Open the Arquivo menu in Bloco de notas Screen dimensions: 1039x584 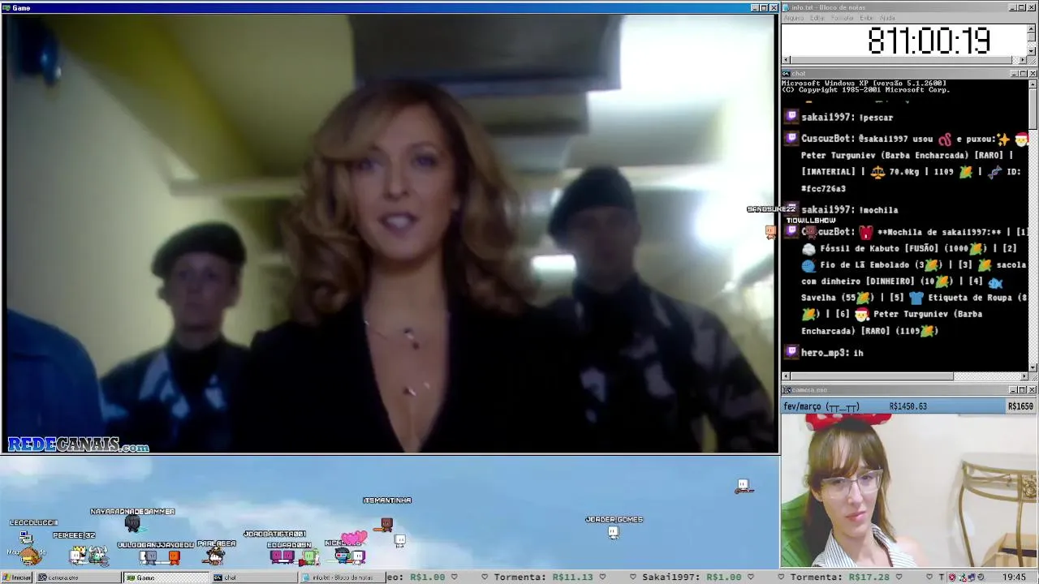793,18
